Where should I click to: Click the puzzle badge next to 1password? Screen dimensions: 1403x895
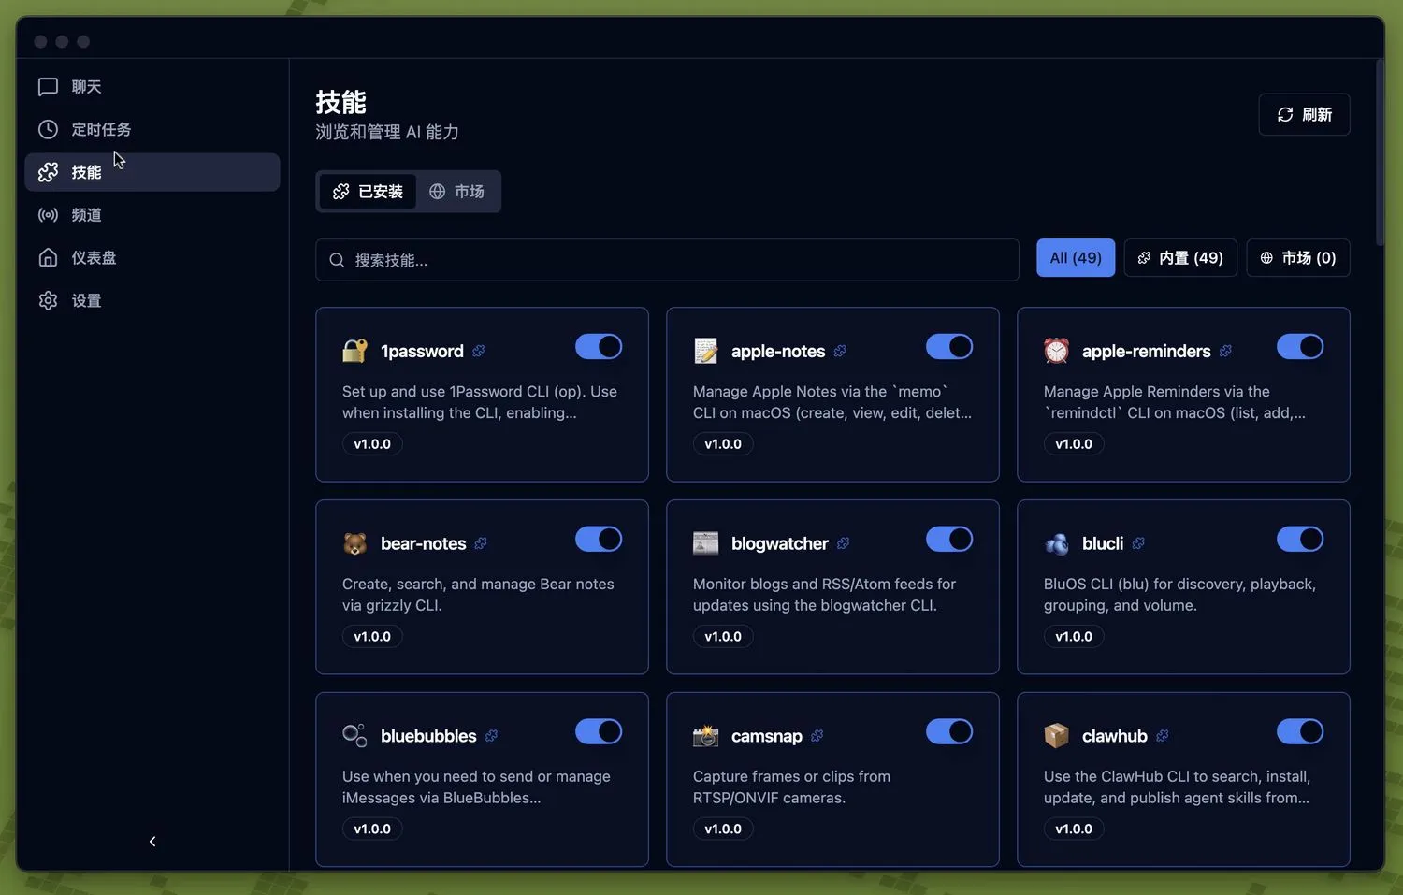pyautogui.click(x=479, y=351)
